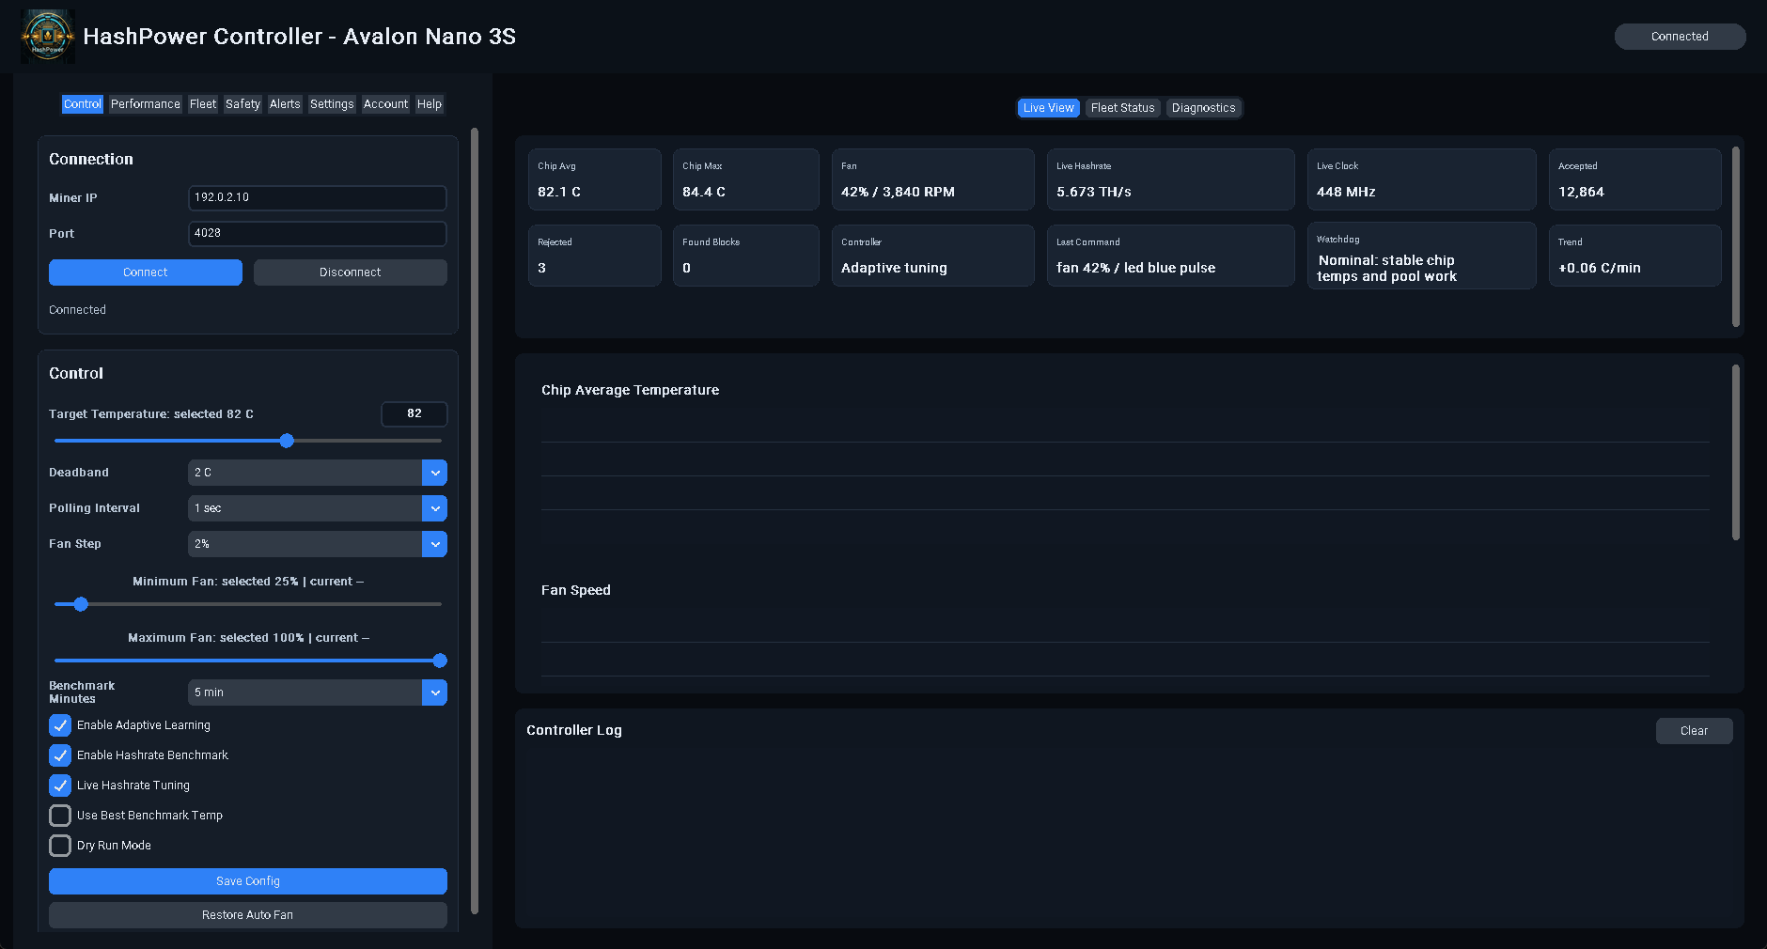This screenshot has width=1767, height=949.
Task: Click the Miner IP input field
Action: click(x=318, y=197)
